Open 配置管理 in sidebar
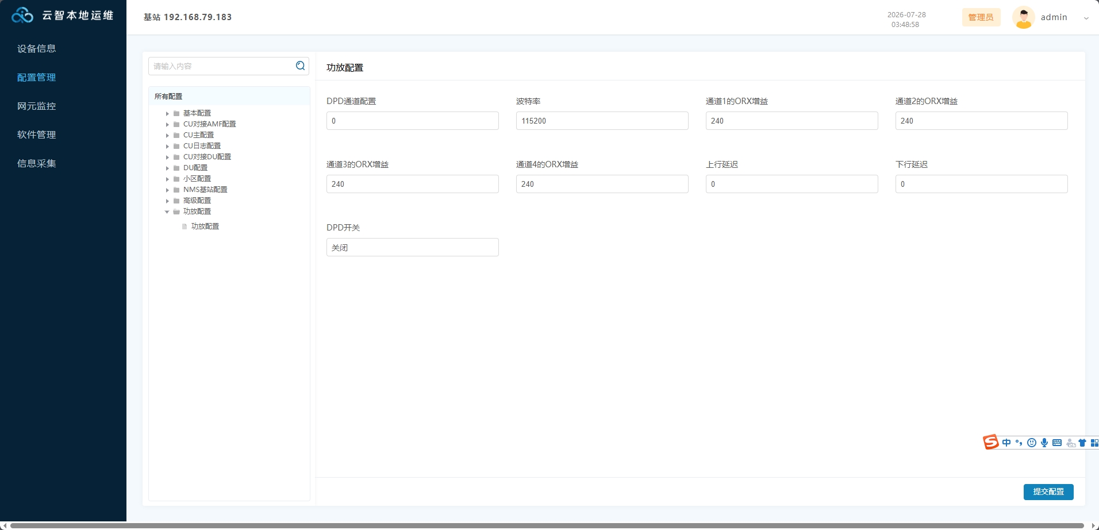The width and height of the screenshot is (1099, 530). click(x=37, y=77)
